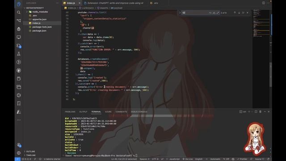This screenshot has width=286, height=161.
Task: Kill terminal with trash icon
Action: tap(260, 112)
